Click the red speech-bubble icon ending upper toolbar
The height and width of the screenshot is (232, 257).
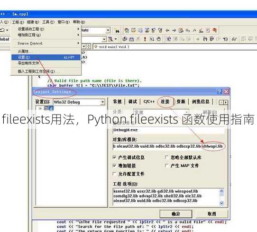214,30
